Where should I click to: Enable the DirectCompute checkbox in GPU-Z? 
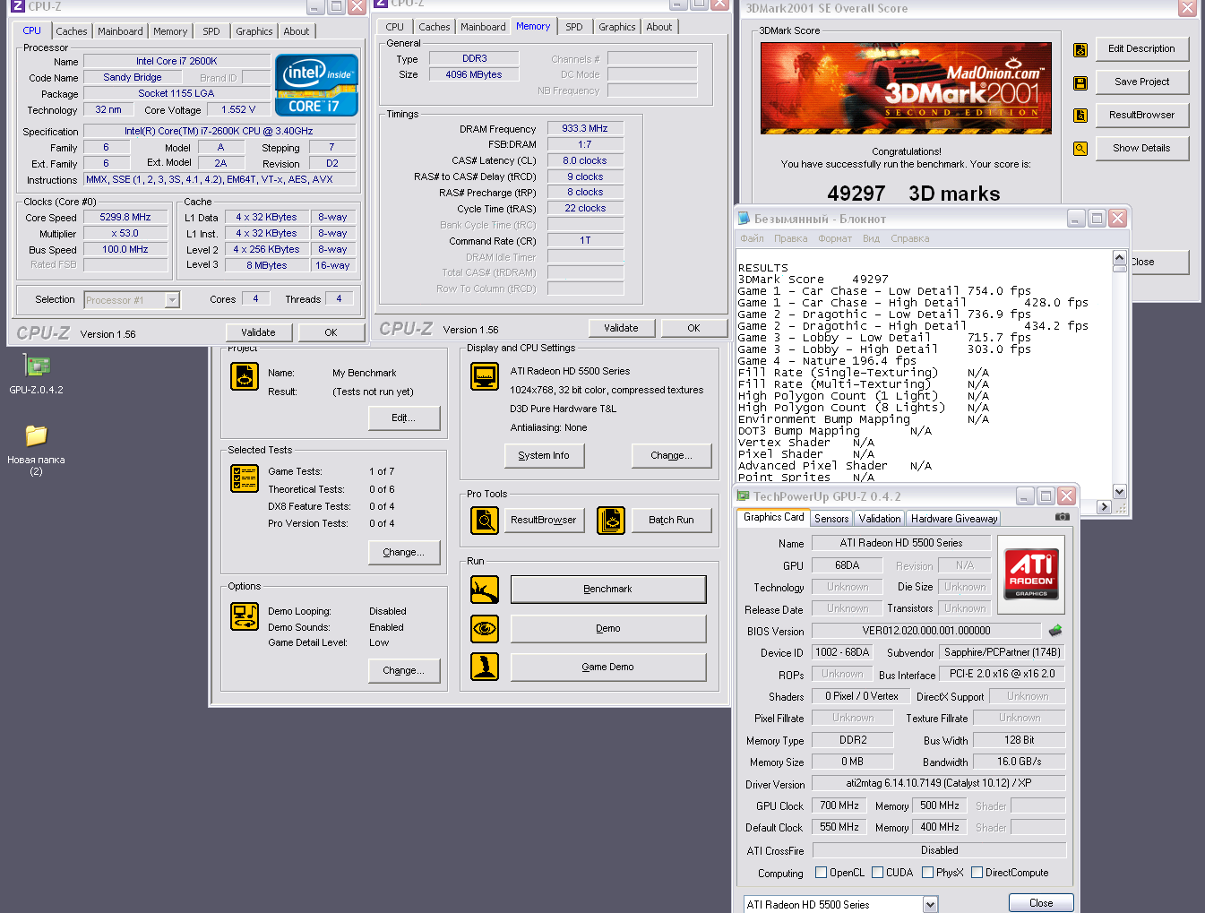(977, 873)
